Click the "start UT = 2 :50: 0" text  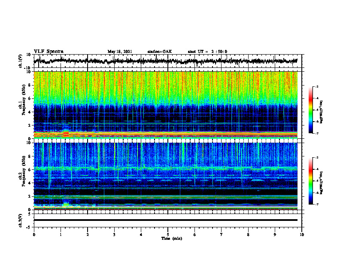pos(207,52)
